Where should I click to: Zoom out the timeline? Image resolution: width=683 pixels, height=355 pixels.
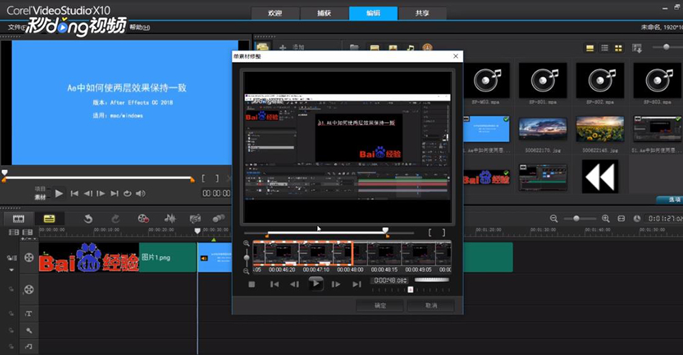pyautogui.click(x=554, y=218)
